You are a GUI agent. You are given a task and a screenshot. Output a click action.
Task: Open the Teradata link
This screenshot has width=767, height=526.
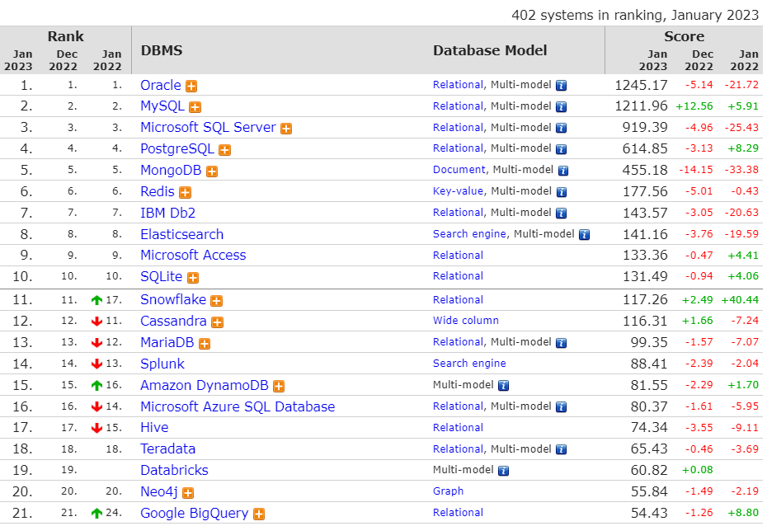[167, 449]
